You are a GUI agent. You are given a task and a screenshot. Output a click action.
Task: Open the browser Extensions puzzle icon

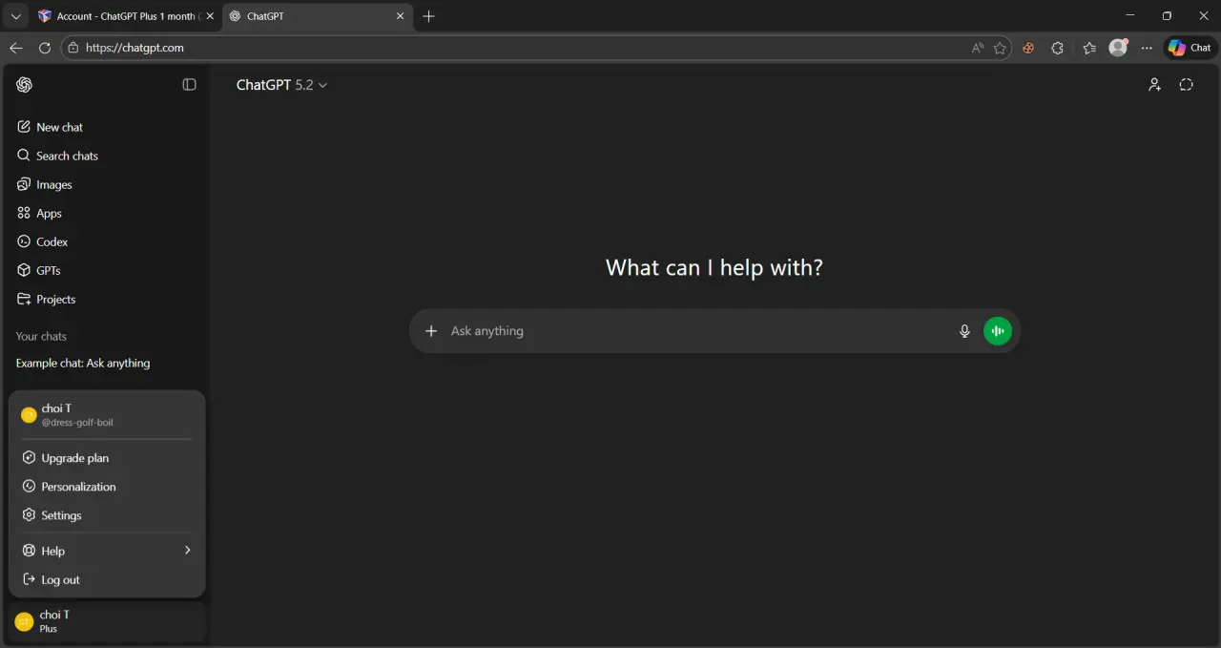point(1057,48)
